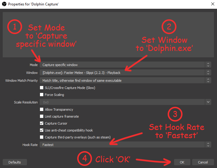Click the Window Match Priority stepper arrows
217x168 pixels.
(208, 81)
